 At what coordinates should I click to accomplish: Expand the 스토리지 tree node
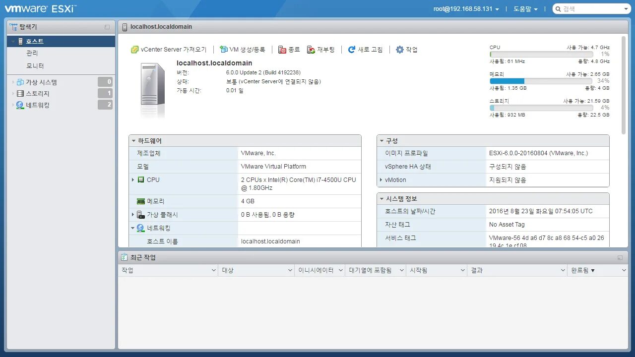[13, 94]
